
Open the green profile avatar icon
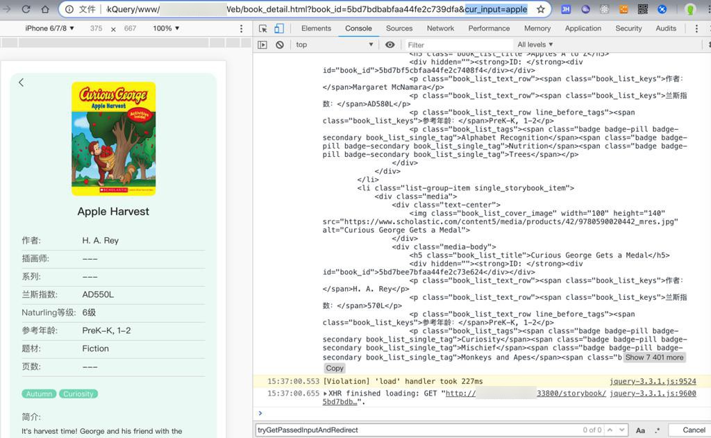689,9
